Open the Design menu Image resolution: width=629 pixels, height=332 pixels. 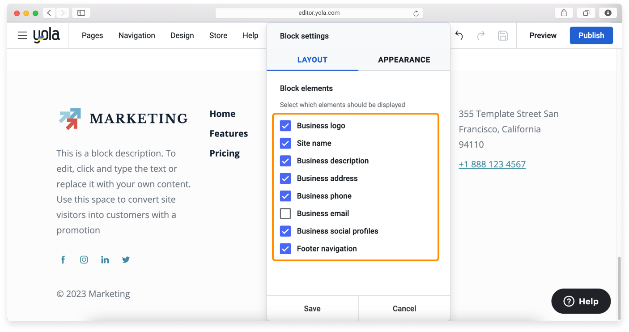[x=182, y=35]
